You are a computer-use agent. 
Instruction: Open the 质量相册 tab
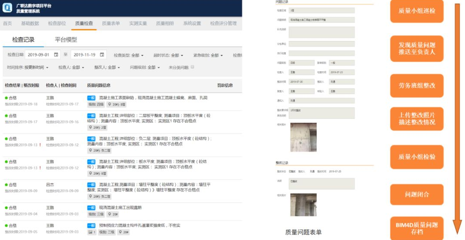coord(165,23)
